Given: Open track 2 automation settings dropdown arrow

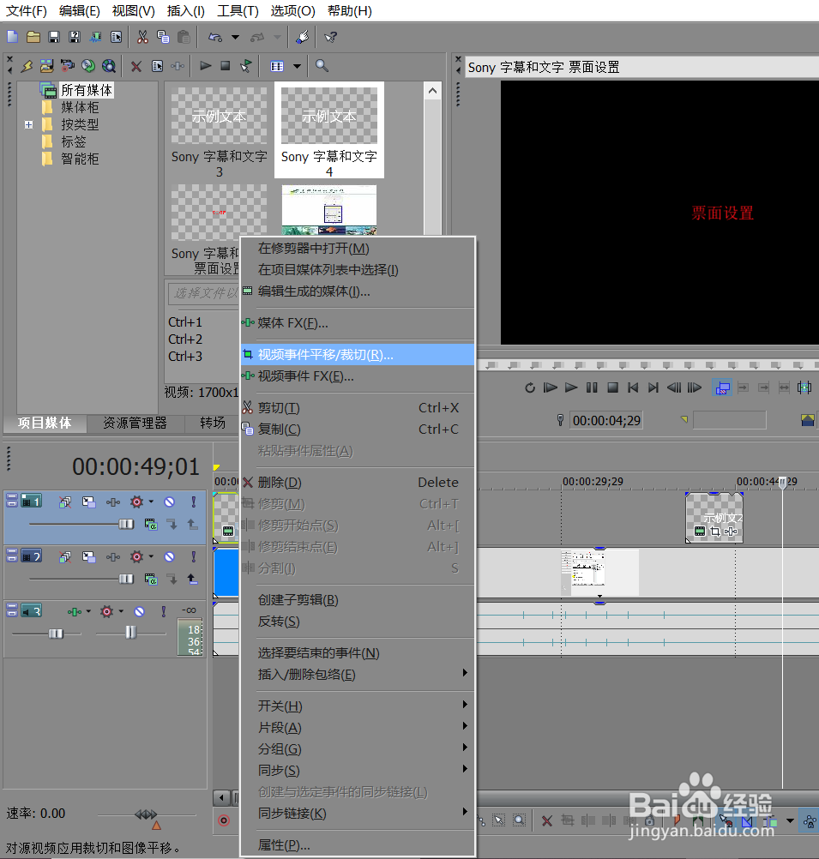Looking at the screenshot, I should click(151, 556).
